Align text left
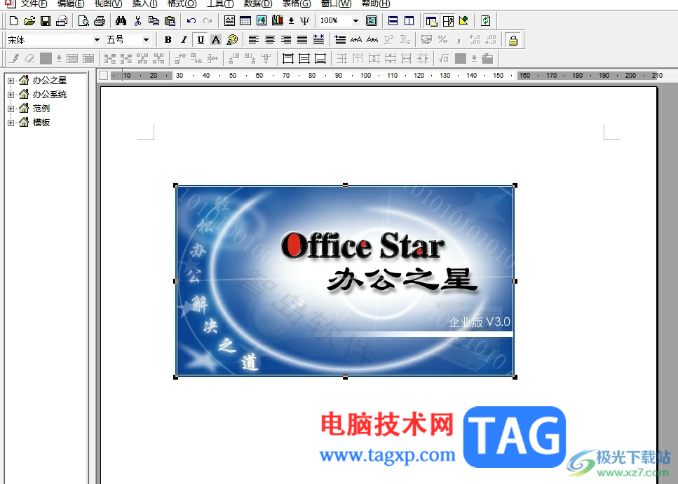 254,40
